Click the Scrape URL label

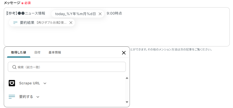(30, 83)
